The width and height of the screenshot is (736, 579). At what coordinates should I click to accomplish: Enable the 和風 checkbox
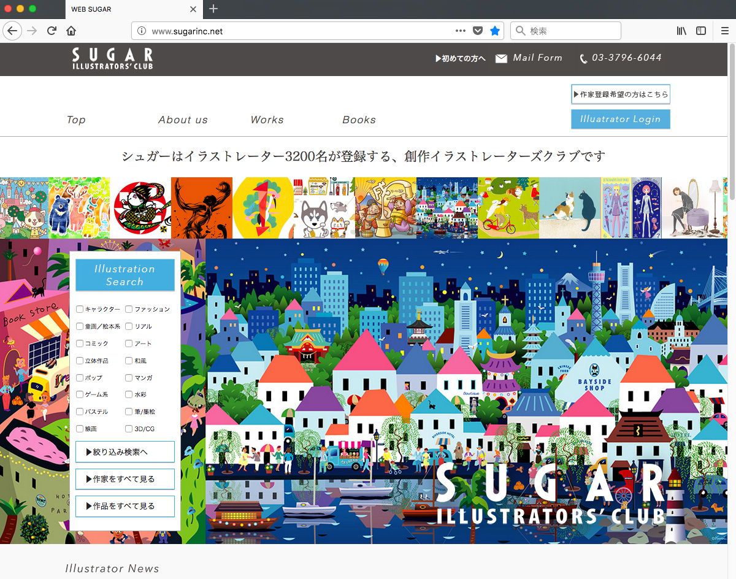click(129, 361)
